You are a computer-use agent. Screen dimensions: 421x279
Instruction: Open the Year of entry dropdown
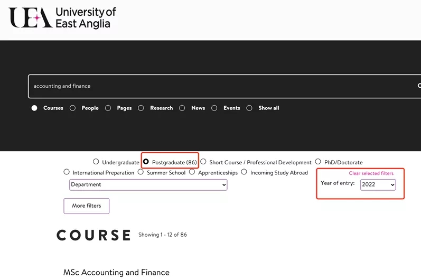[378, 185]
